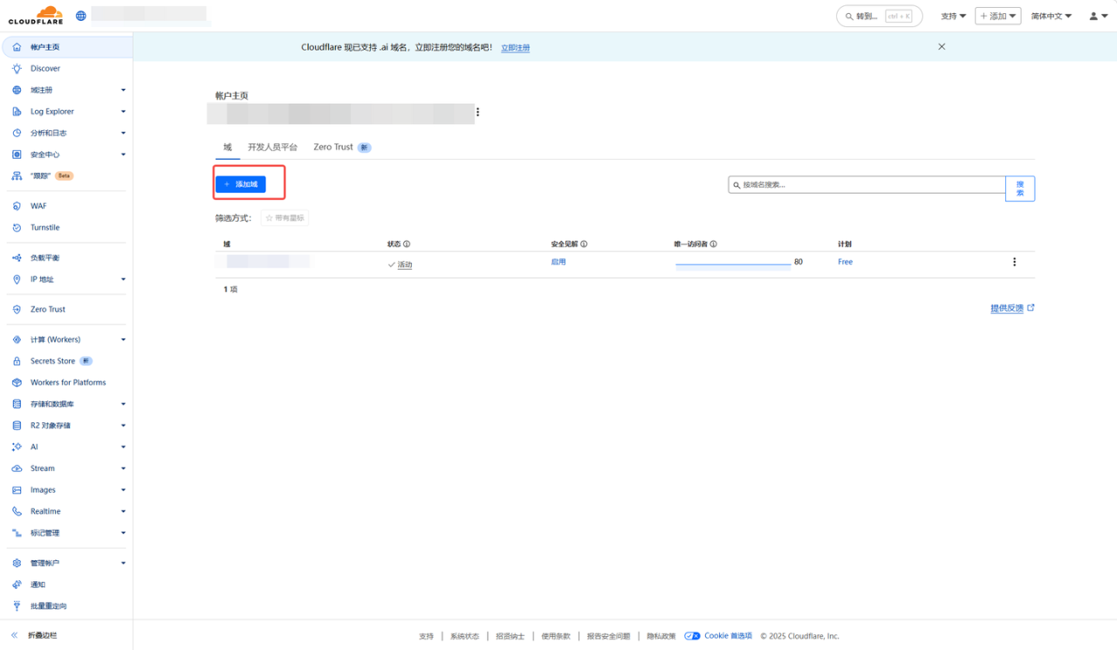Click the 分析和日志 clock chart icon
Image resolution: width=1117 pixels, height=650 pixels.
click(x=17, y=133)
